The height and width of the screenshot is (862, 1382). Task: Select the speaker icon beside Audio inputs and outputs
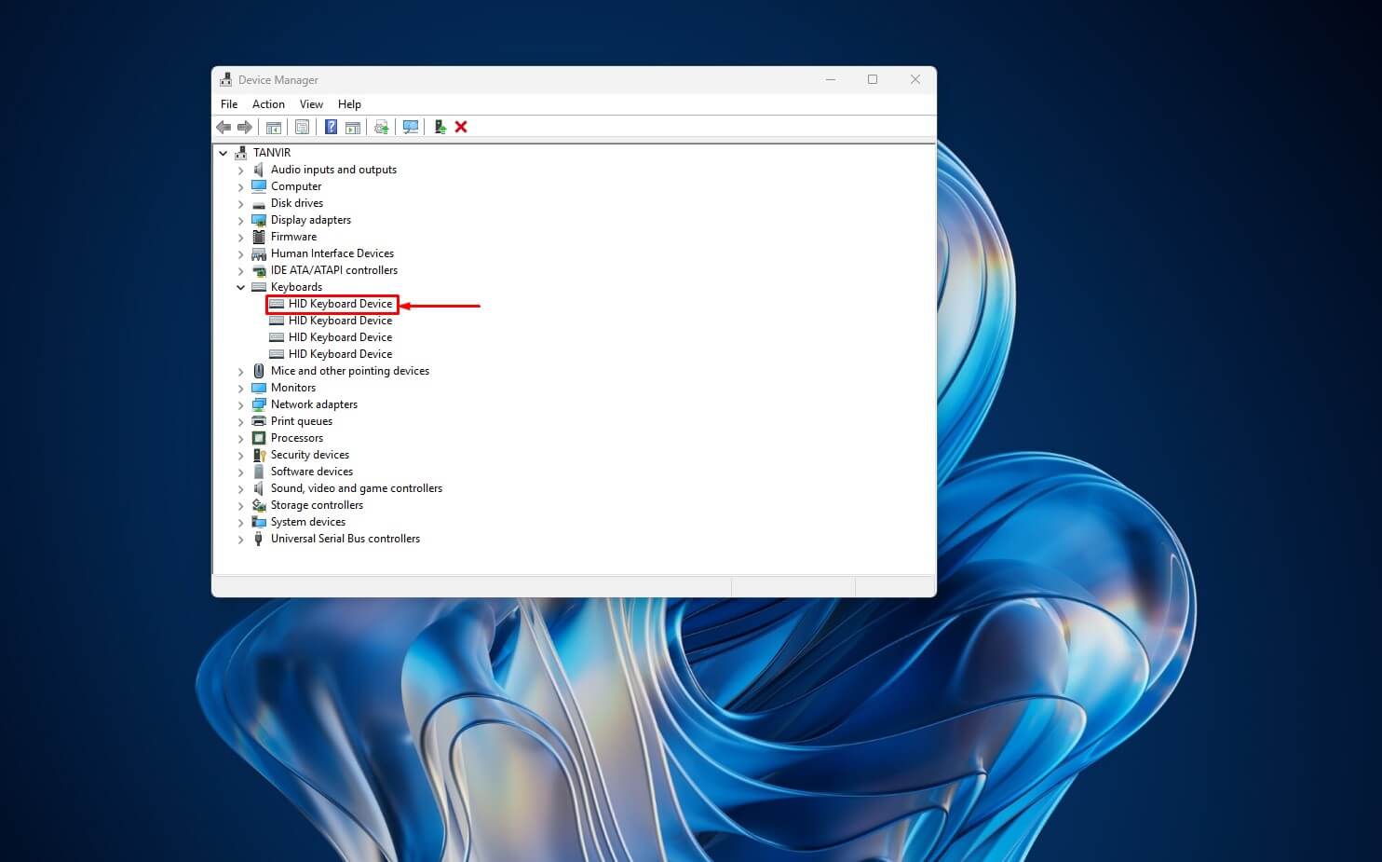[x=259, y=170]
